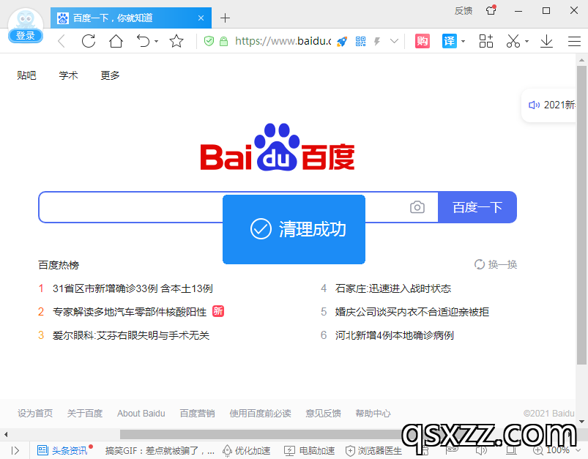Open undo closed tab dropdown arrow
This screenshot has width=588, height=459.
pyautogui.click(x=157, y=41)
